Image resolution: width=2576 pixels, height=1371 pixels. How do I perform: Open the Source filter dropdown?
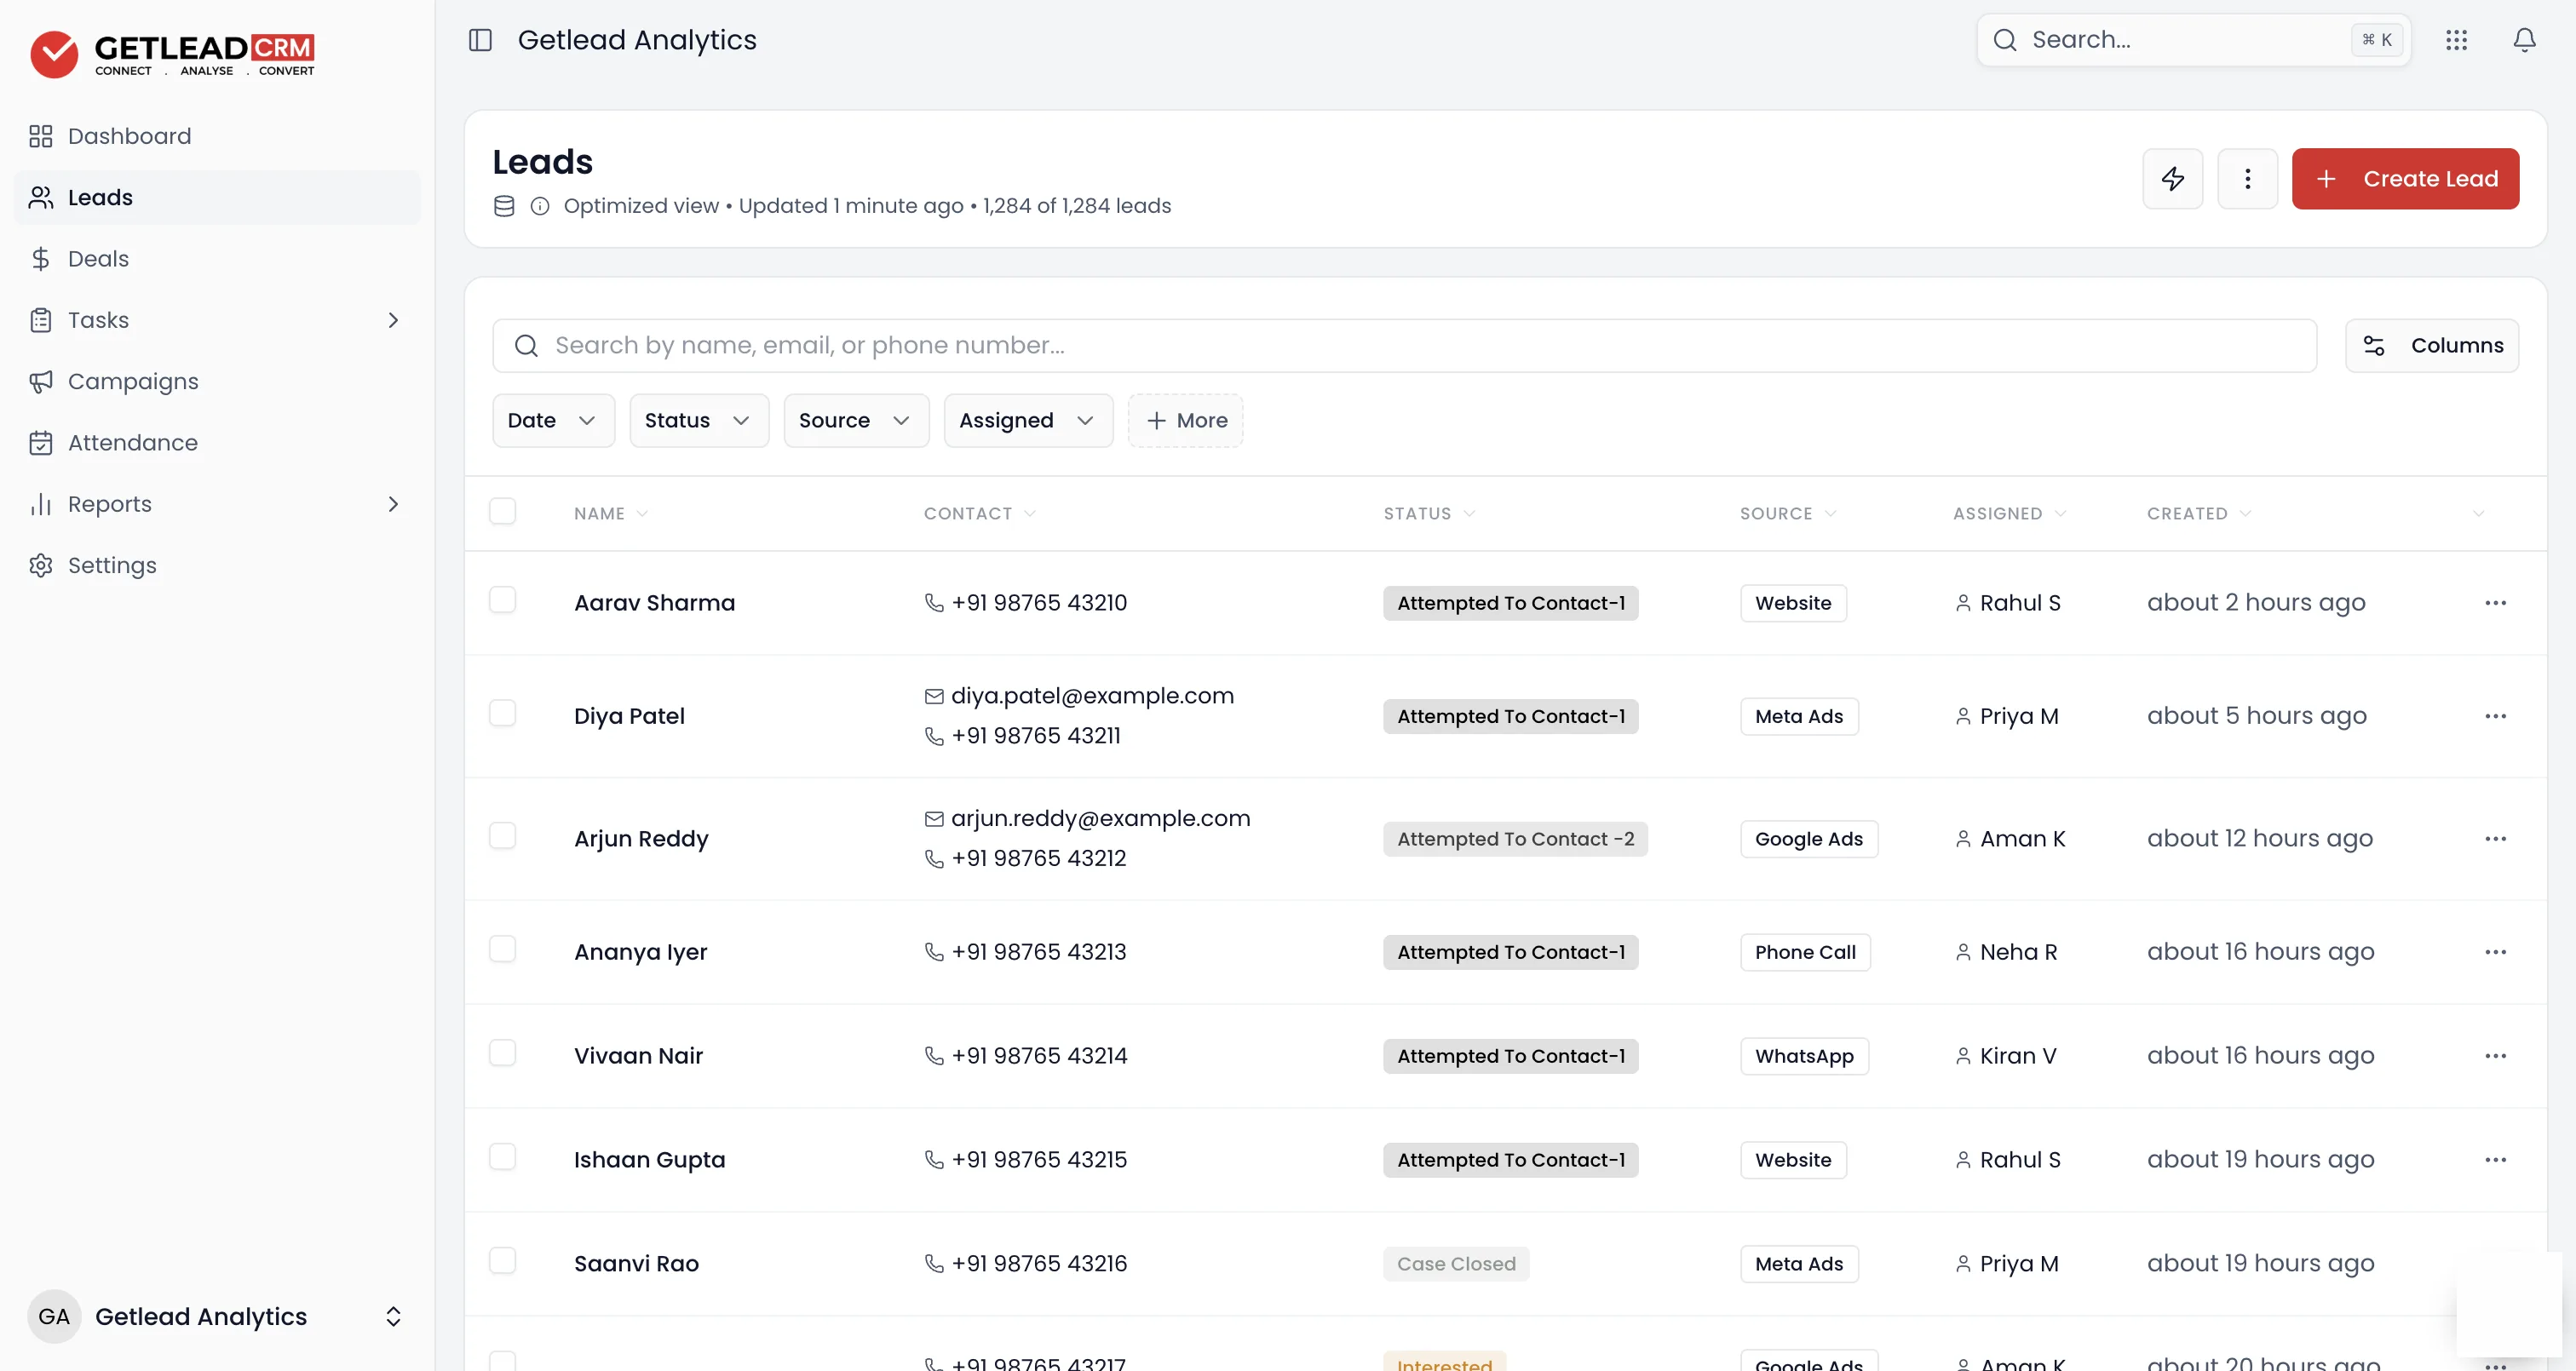[856, 420]
